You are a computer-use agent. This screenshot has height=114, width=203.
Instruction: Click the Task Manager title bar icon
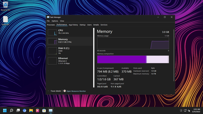click(x=48, y=17)
